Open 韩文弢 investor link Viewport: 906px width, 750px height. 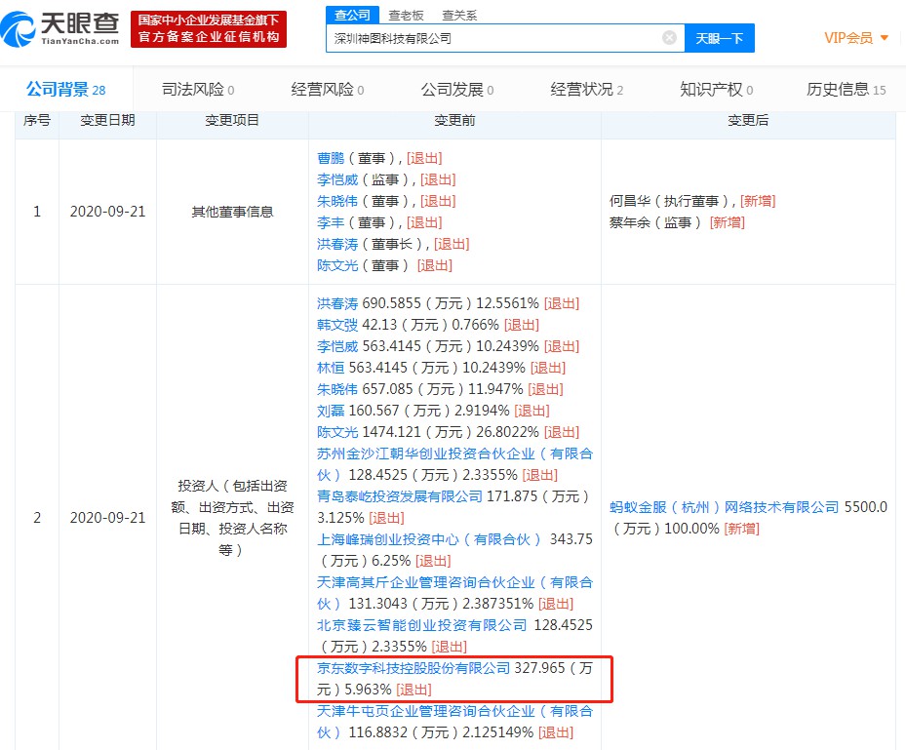(337, 325)
